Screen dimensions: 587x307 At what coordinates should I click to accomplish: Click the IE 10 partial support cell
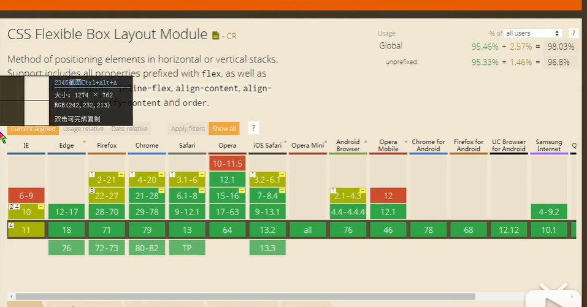26,211
